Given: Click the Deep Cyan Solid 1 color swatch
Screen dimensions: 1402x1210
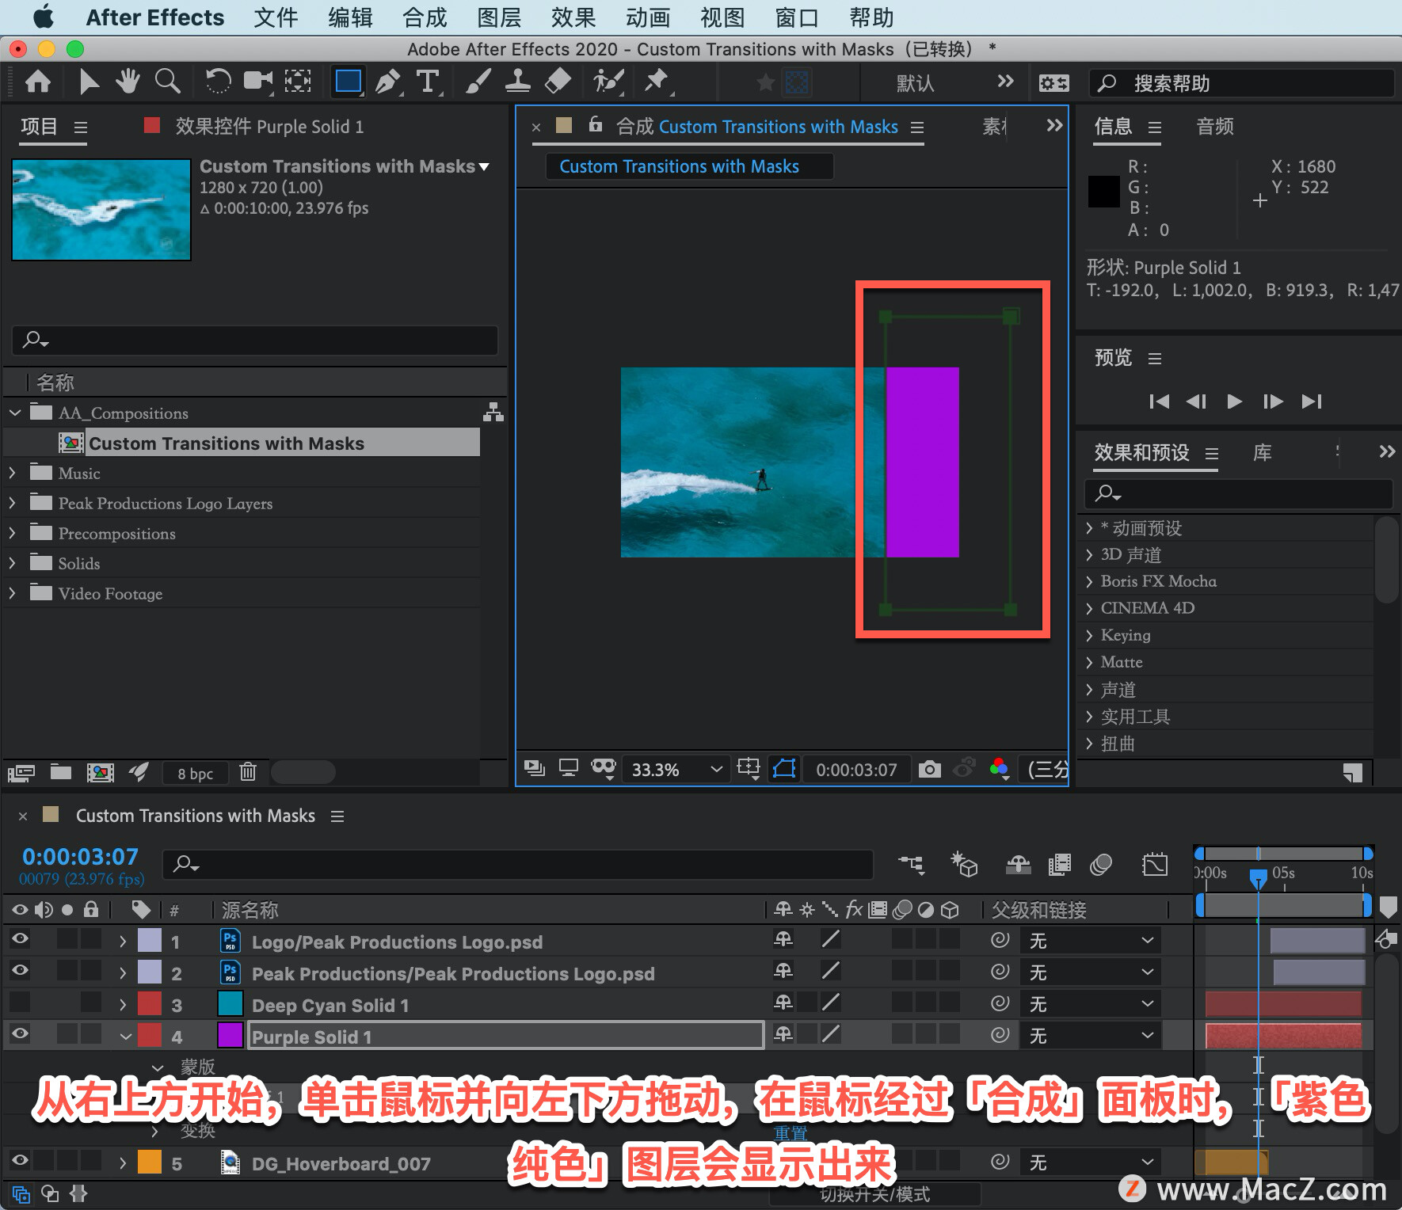Looking at the screenshot, I should 230,1003.
